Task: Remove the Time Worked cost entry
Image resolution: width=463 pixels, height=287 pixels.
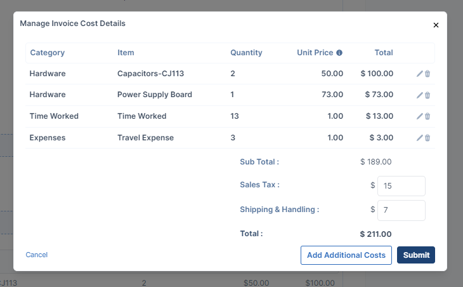Action: point(427,116)
